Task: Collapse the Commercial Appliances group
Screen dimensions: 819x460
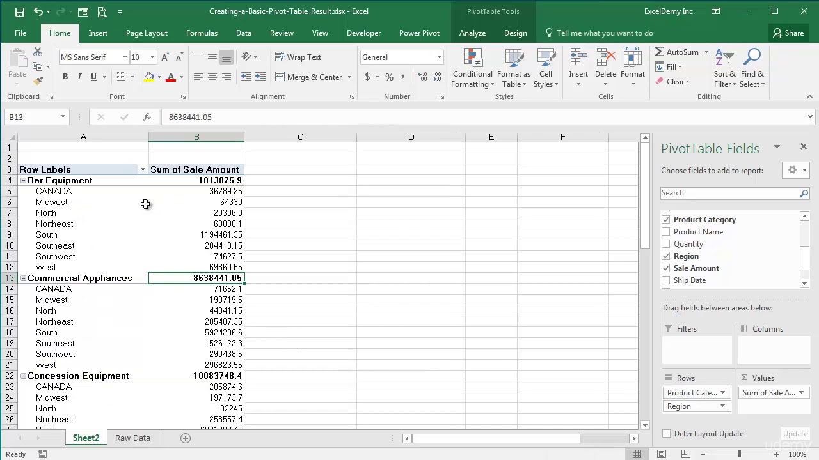Action: pyautogui.click(x=23, y=278)
